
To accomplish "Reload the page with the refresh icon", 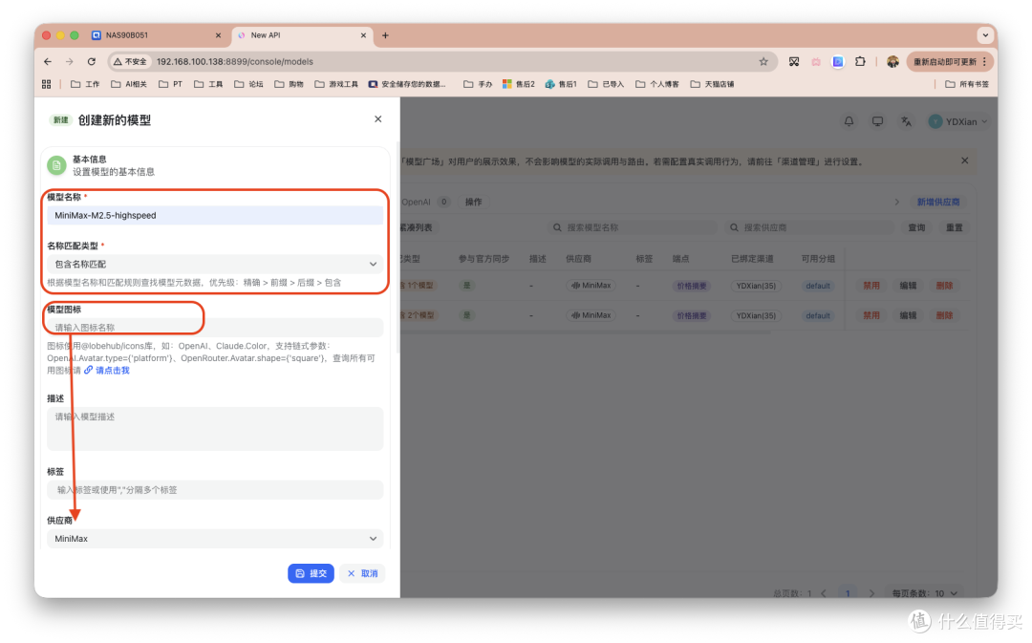I will pyautogui.click(x=92, y=61).
